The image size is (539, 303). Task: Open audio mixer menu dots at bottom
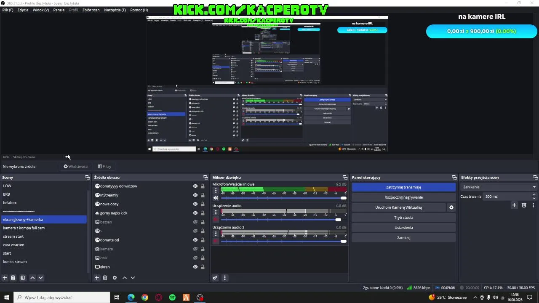[225, 278]
